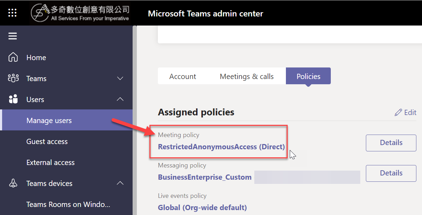The height and width of the screenshot is (215, 422).
Task: Click the Teams group icon in sidebar
Action: click(13, 78)
